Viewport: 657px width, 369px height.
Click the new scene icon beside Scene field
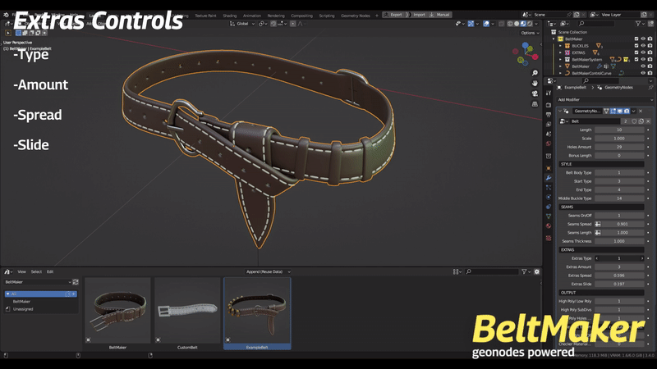[x=577, y=15]
